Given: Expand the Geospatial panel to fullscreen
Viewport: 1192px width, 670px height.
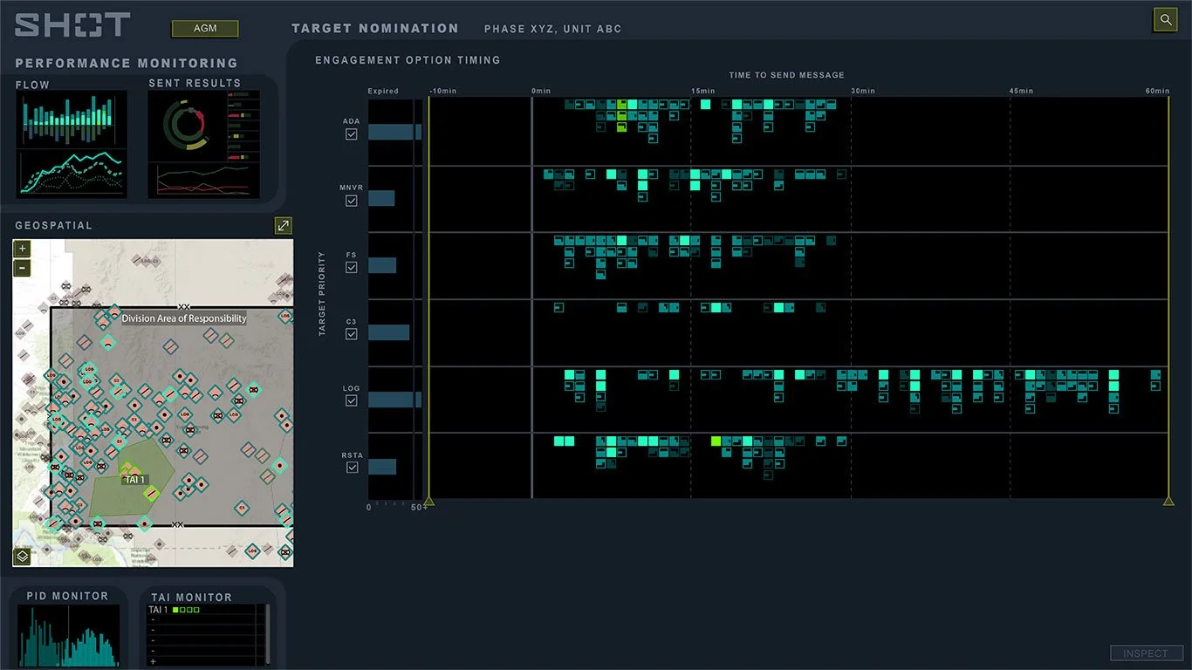Looking at the screenshot, I should (x=283, y=225).
